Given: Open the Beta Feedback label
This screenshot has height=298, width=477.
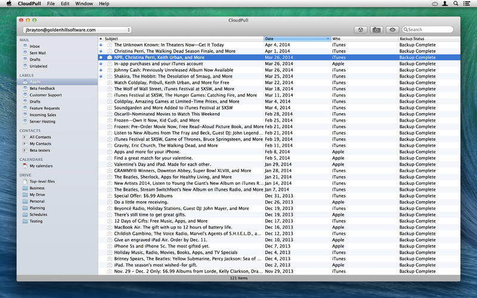Looking at the screenshot, I should pos(42,88).
